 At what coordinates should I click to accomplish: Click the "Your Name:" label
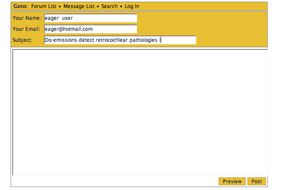27,18
